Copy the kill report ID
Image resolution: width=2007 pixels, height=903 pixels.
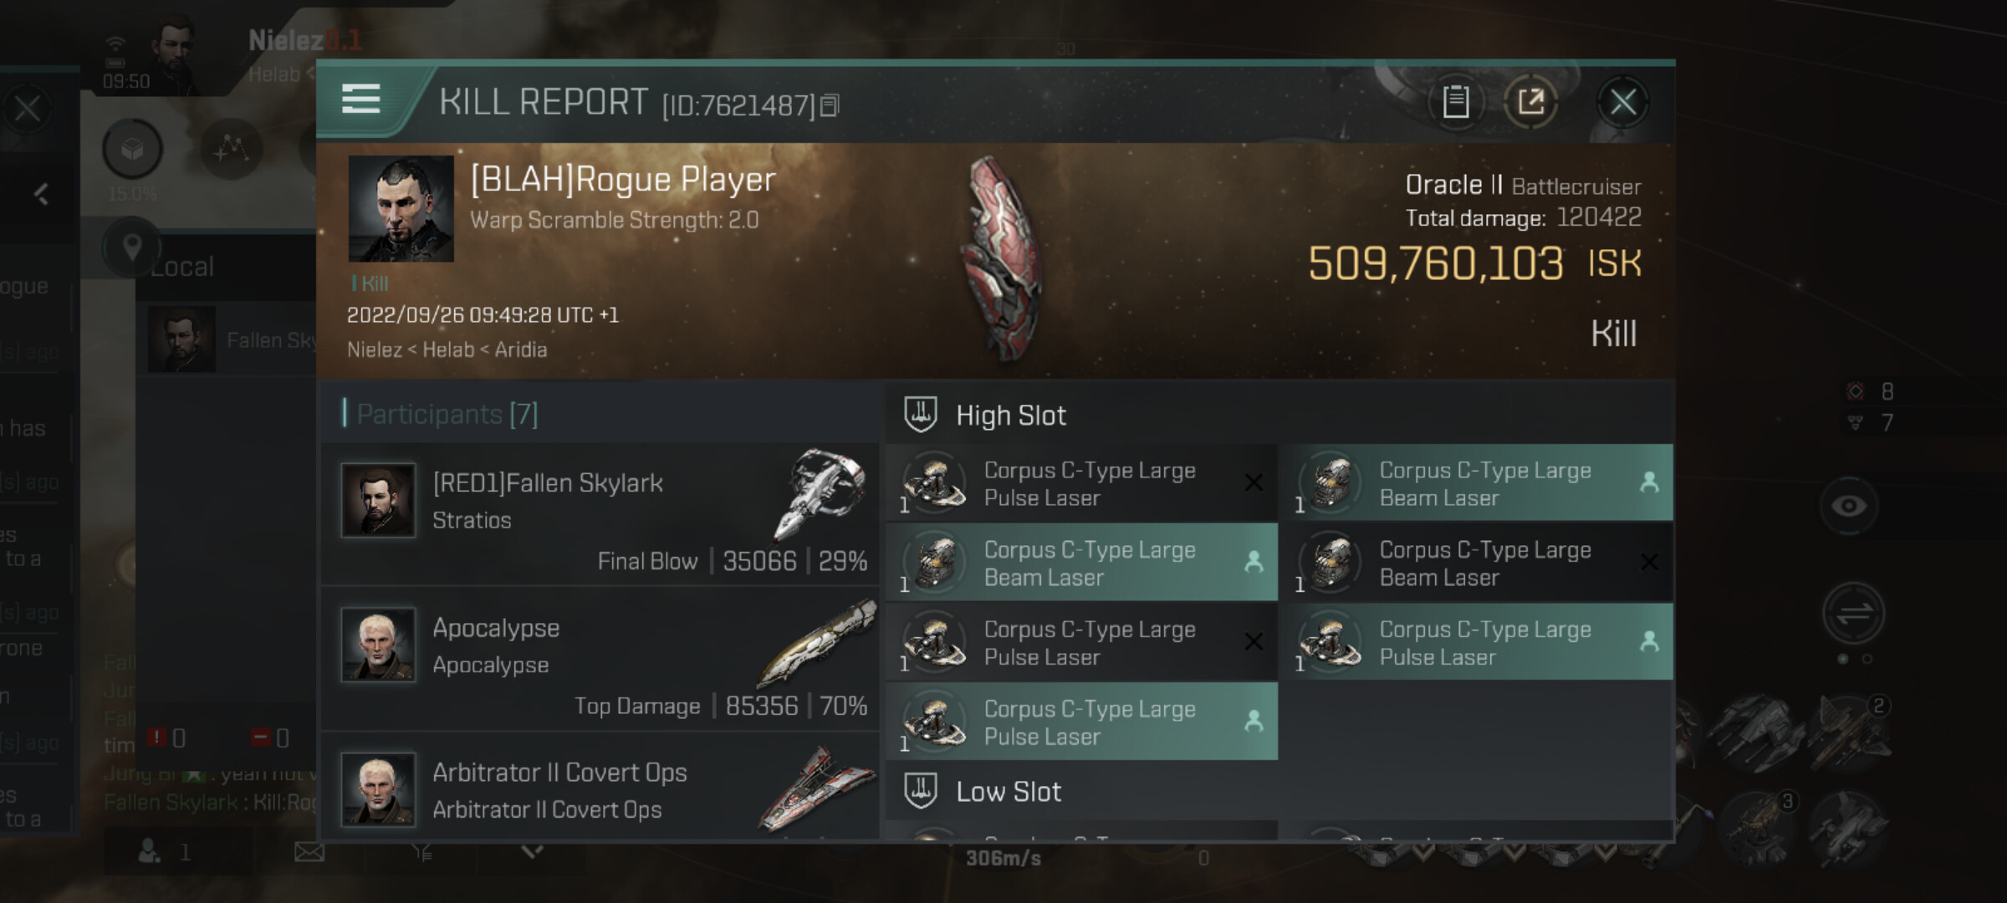(x=830, y=105)
